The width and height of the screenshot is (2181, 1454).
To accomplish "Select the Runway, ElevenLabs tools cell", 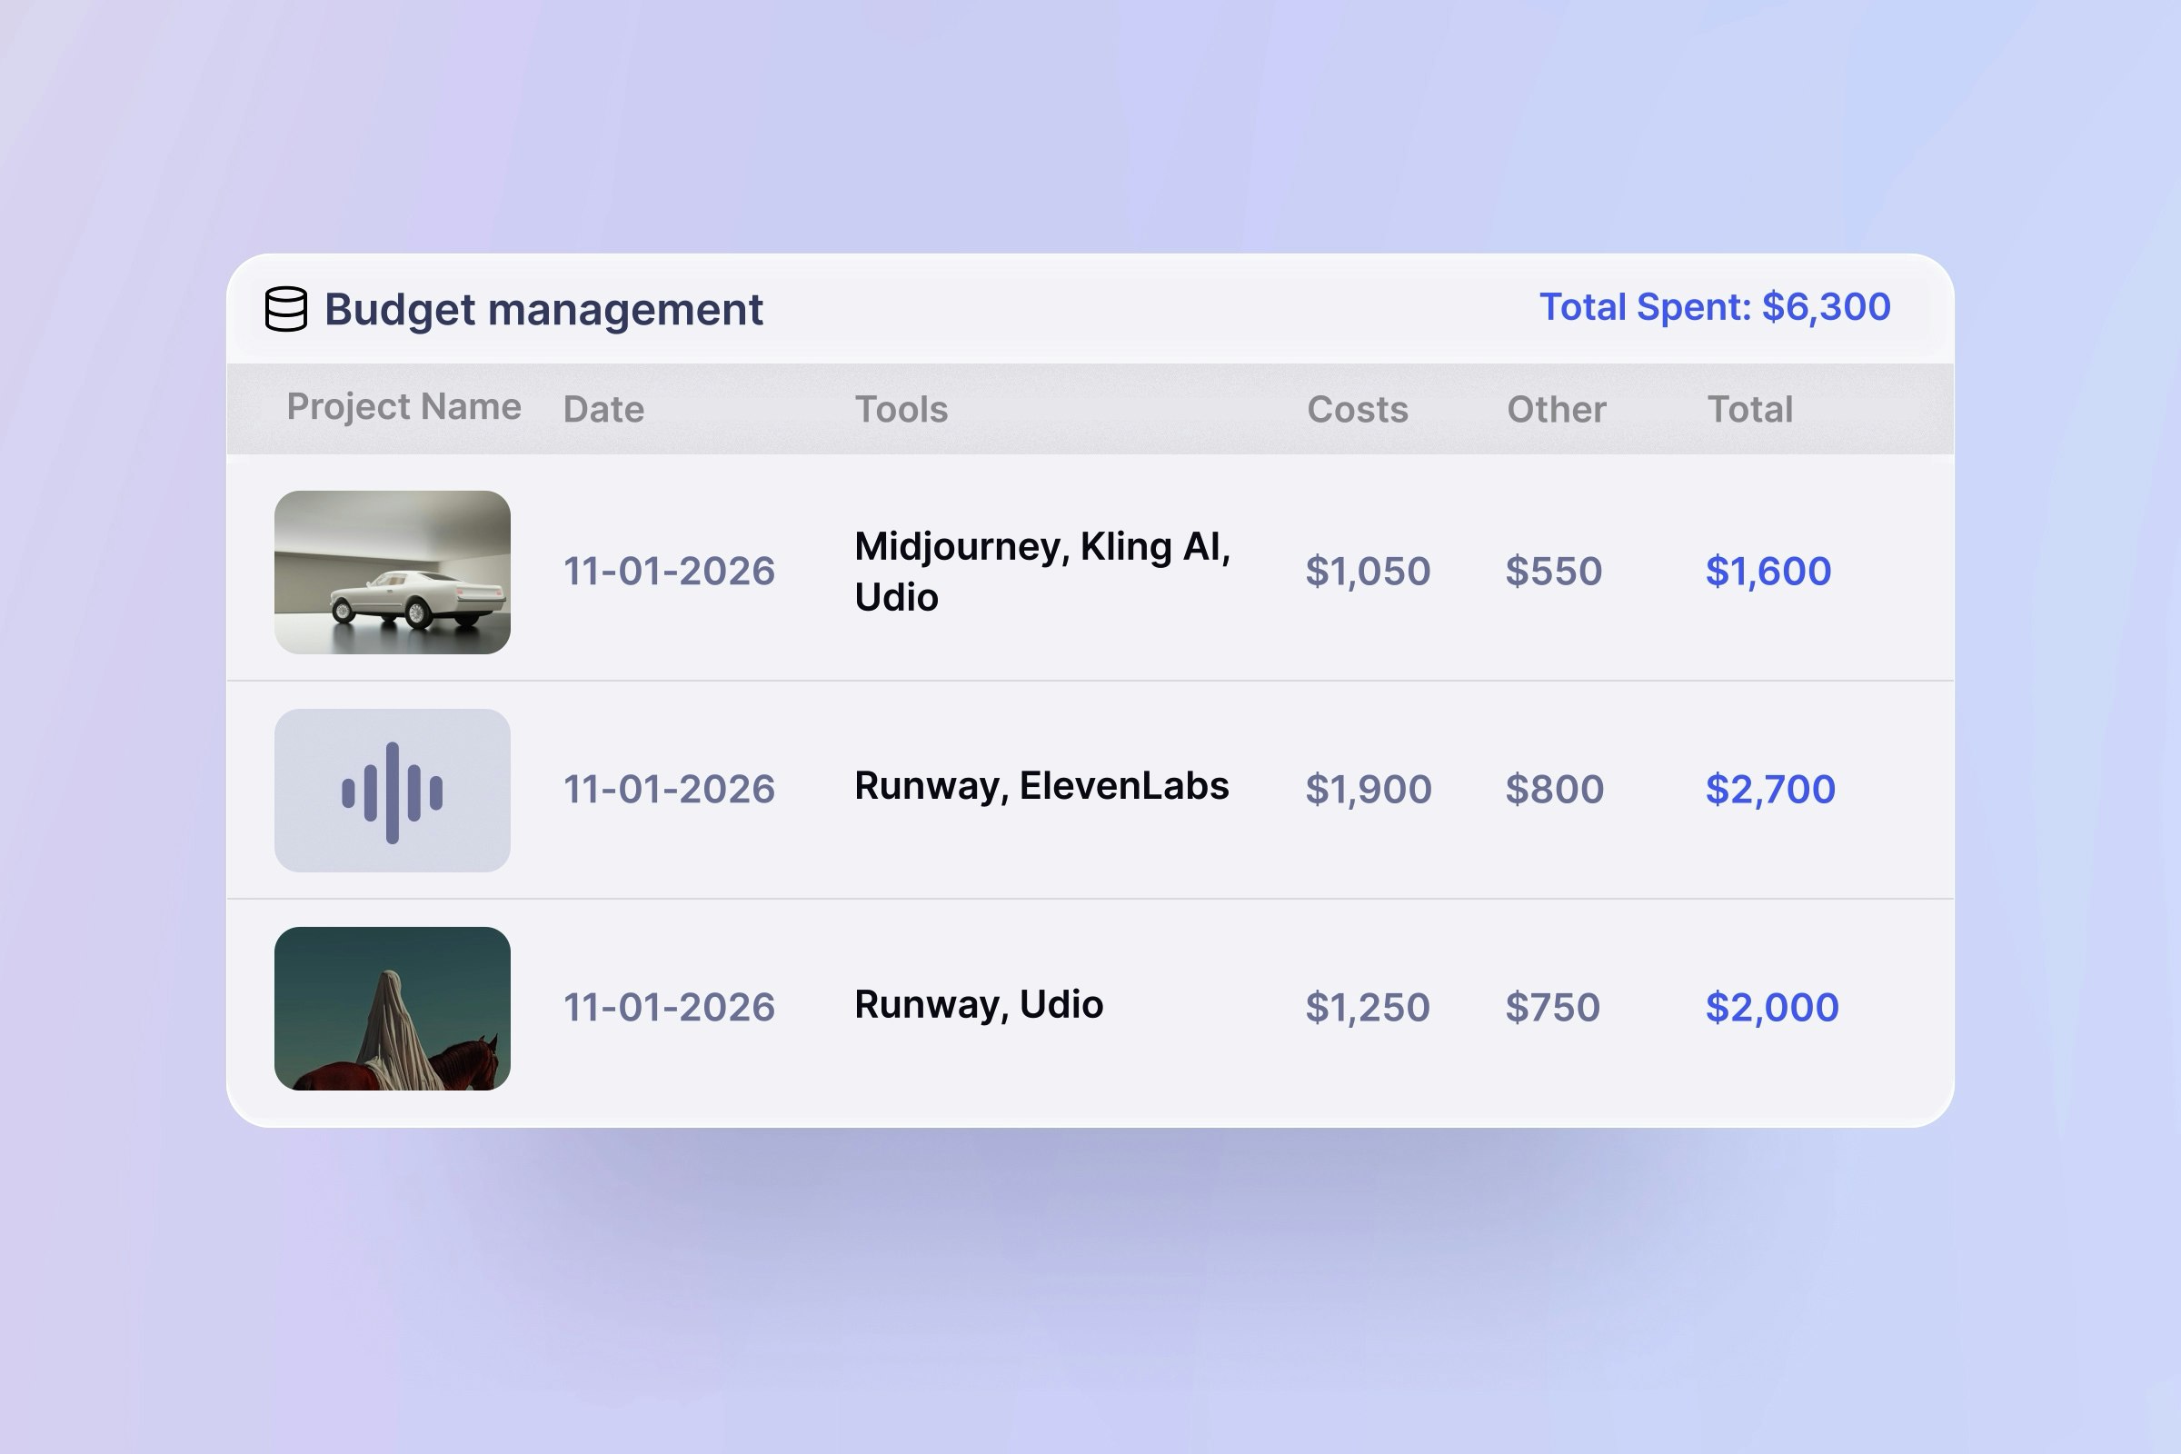I will click(1041, 786).
